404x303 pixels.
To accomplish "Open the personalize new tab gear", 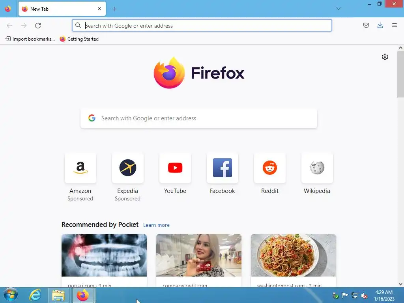I will tap(385, 57).
